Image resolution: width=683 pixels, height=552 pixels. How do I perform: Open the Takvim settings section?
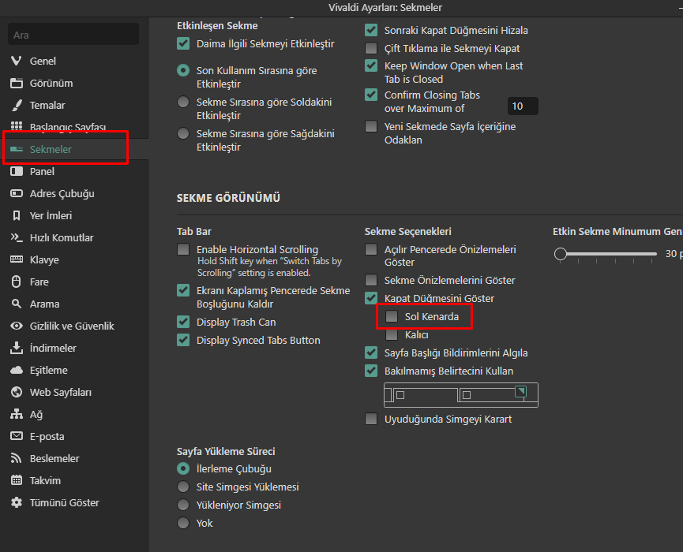coord(74,480)
